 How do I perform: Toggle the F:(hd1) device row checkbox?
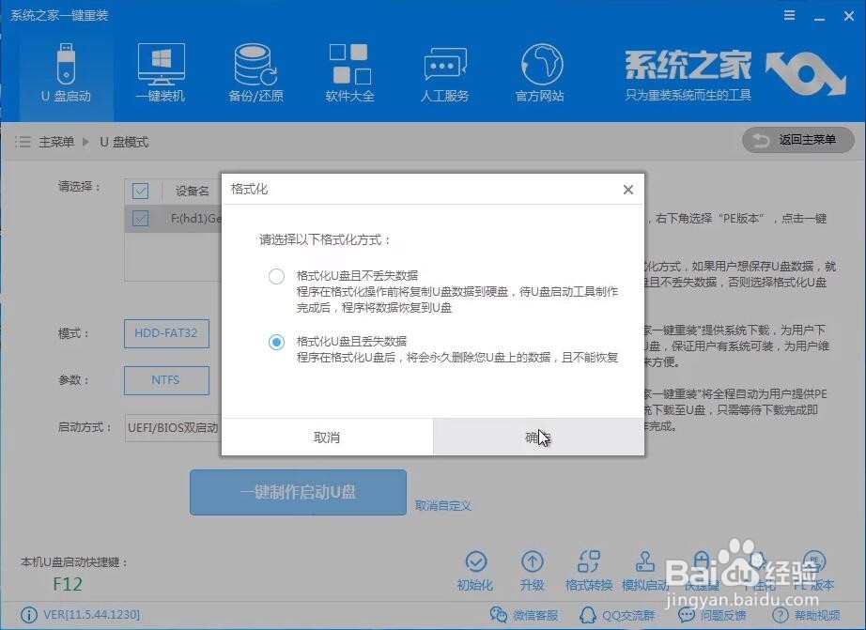click(140, 219)
